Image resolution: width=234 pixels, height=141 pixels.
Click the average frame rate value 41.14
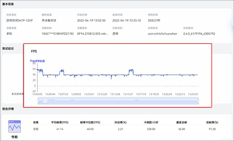coord(60,129)
